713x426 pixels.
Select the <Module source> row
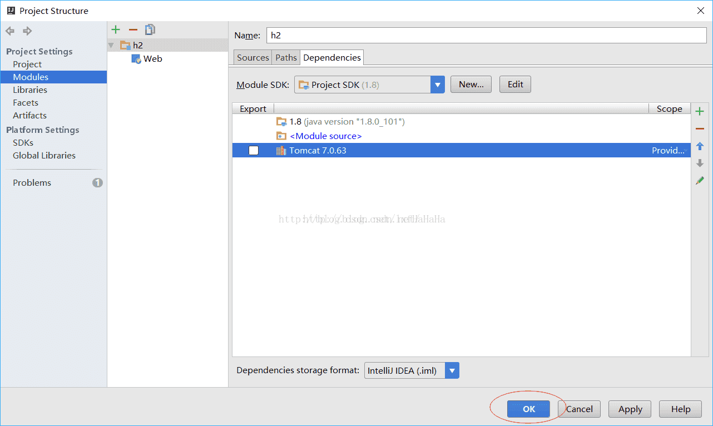pyautogui.click(x=462, y=136)
